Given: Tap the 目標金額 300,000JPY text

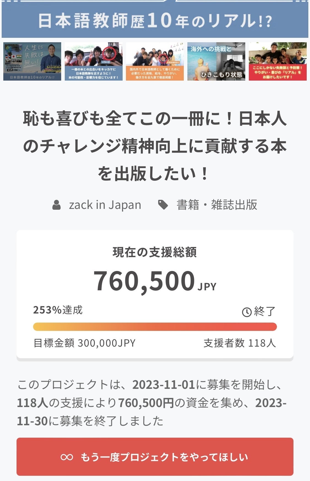Looking at the screenshot, I should [x=85, y=343].
